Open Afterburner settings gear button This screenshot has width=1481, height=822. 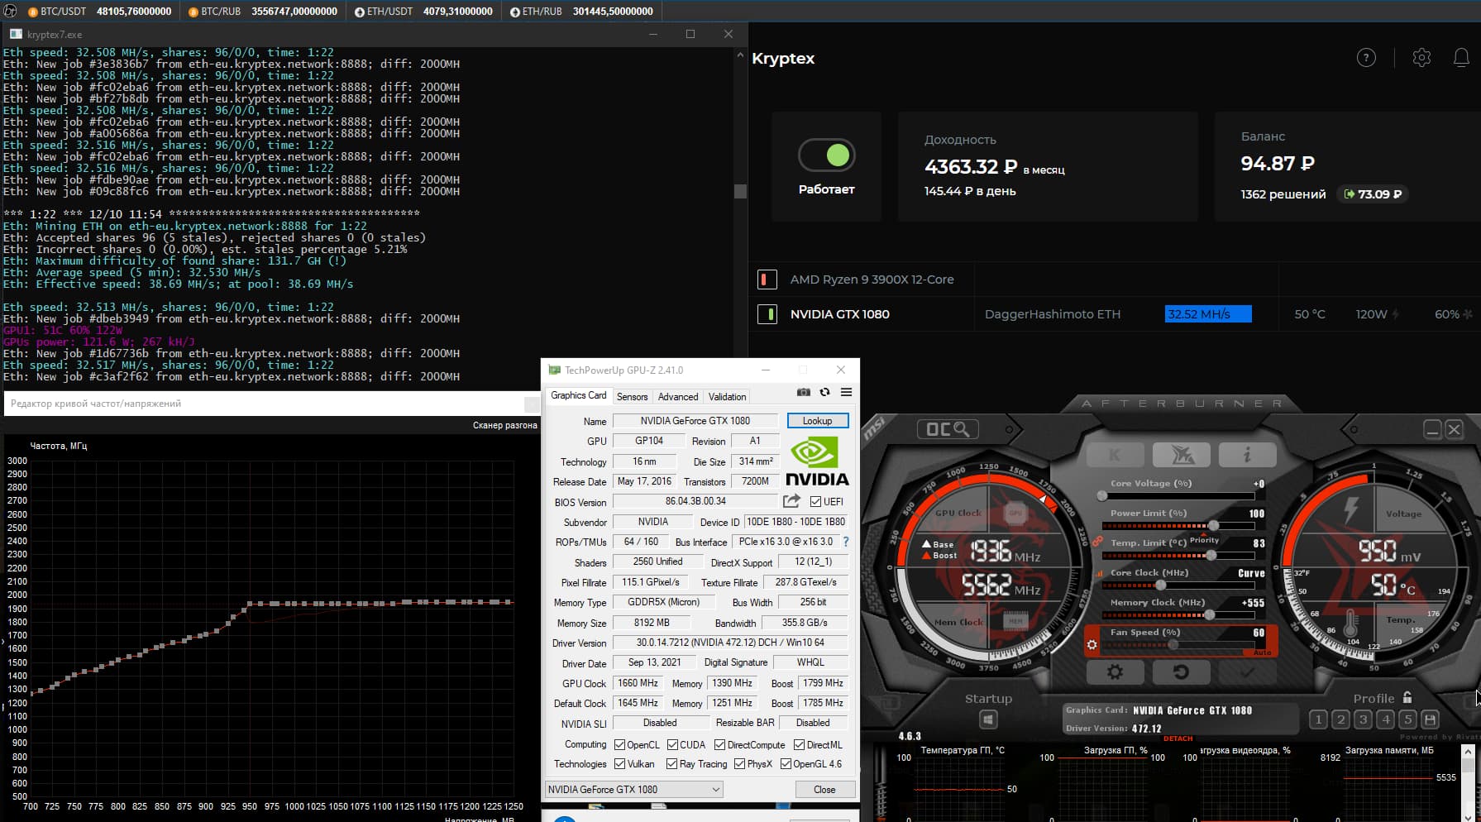(1115, 672)
